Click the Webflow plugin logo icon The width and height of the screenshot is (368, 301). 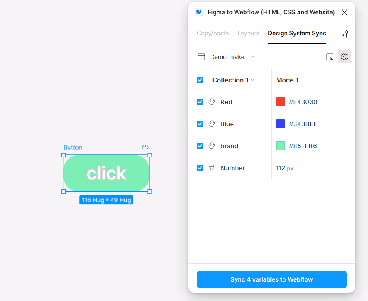tap(199, 12)
